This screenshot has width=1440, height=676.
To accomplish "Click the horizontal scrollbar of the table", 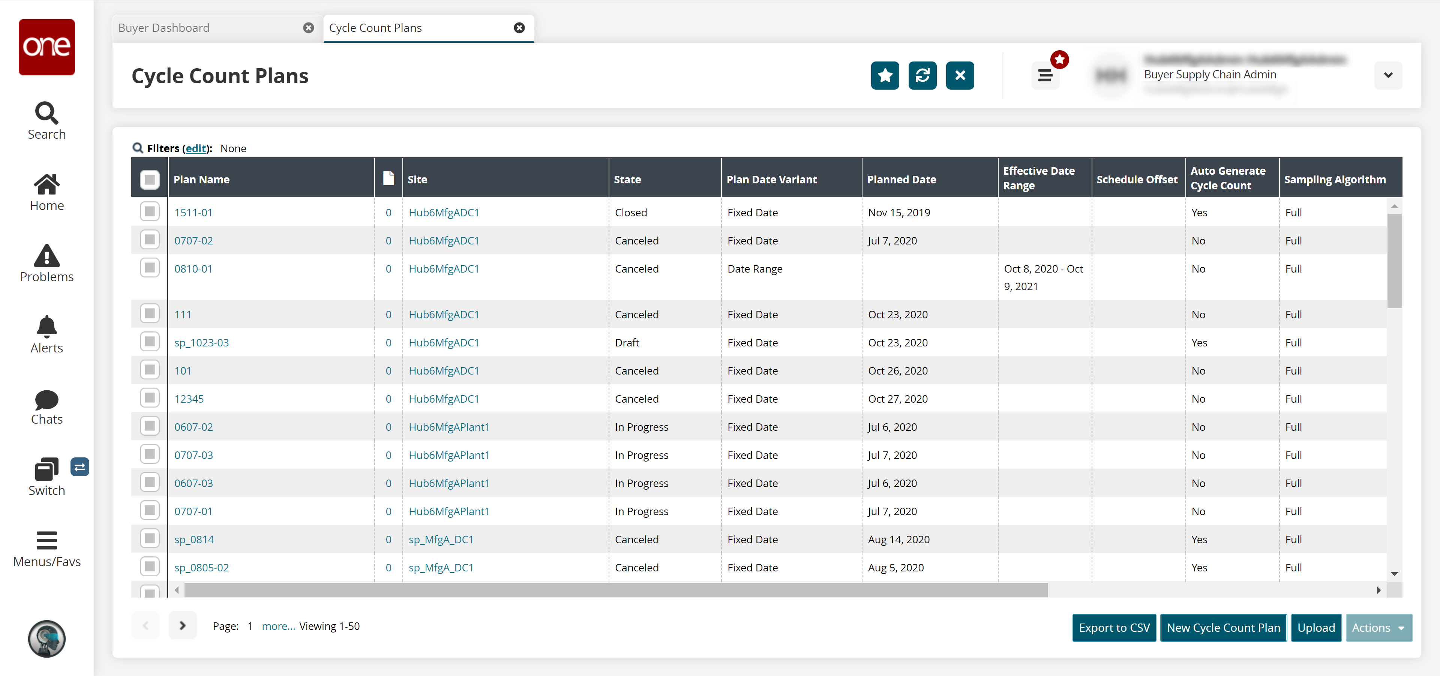I will 615,590.
